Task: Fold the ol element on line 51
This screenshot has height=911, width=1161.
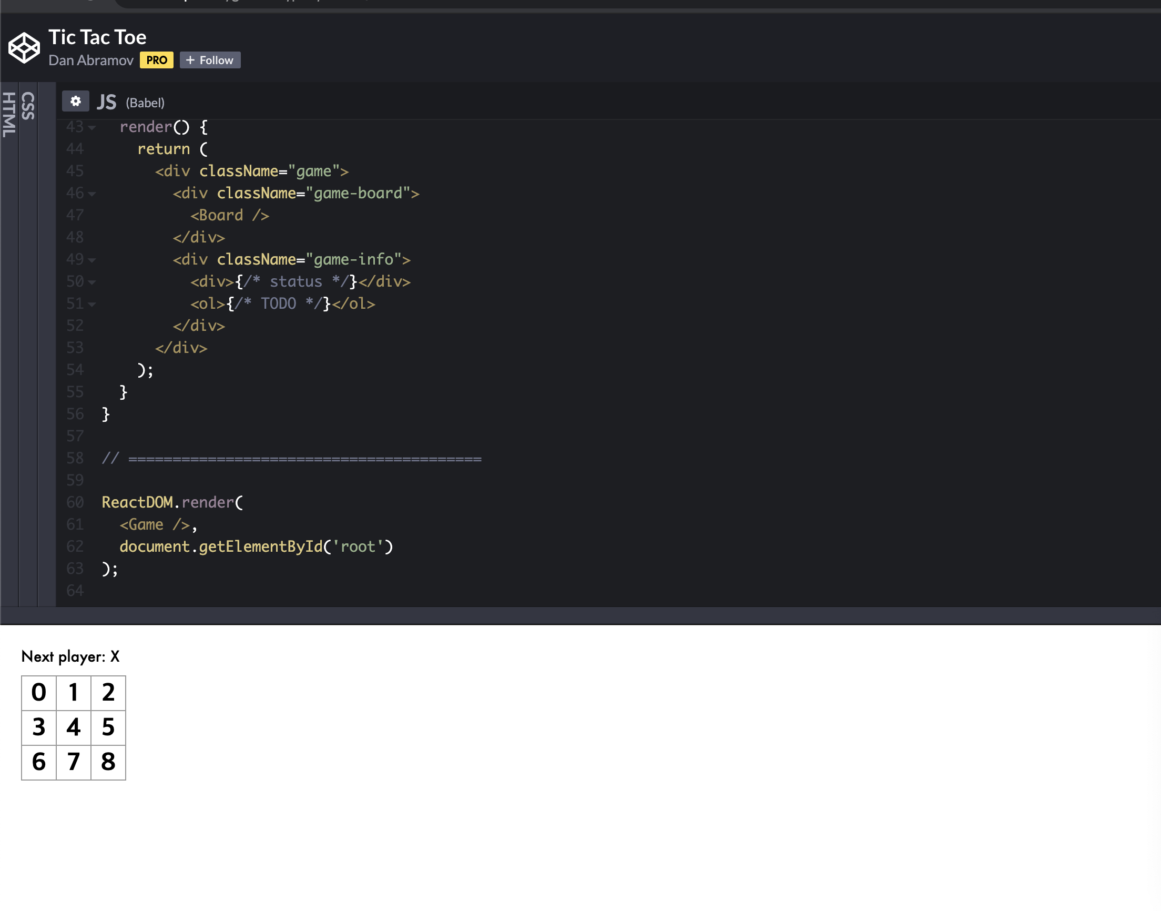Action: pyautogui.click(x=92, y=305)
